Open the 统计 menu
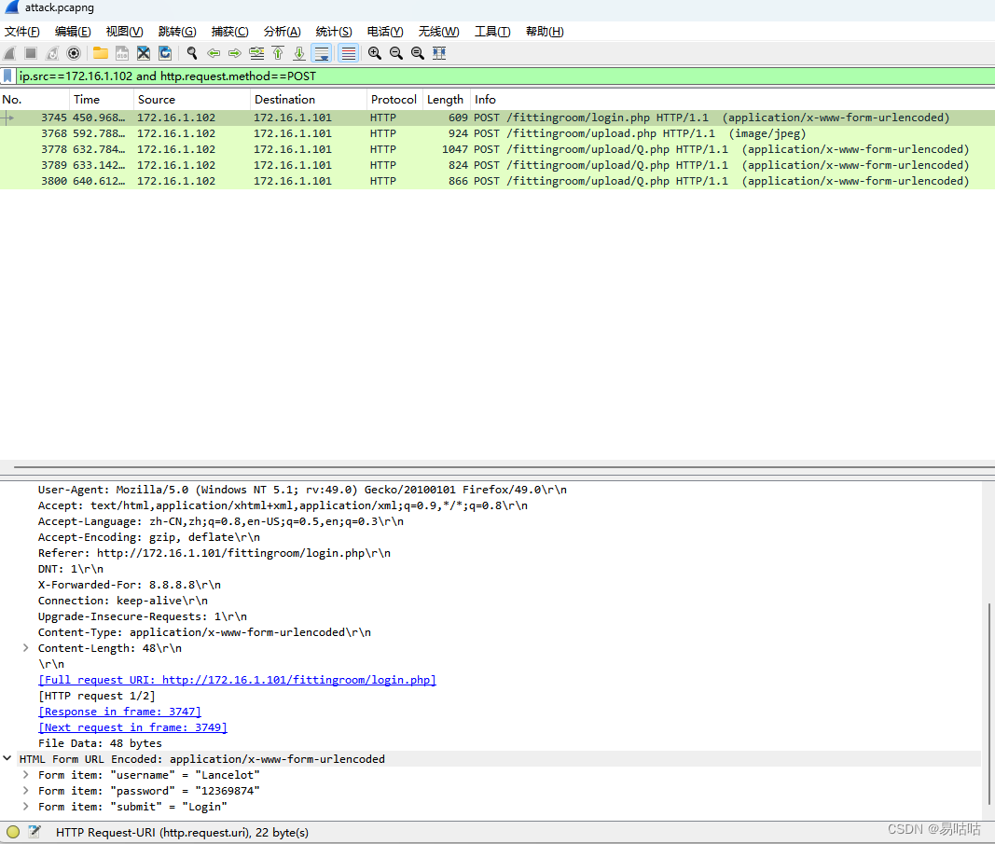Image resolution: width=995 pixels, height=844 pixels. 333,31
